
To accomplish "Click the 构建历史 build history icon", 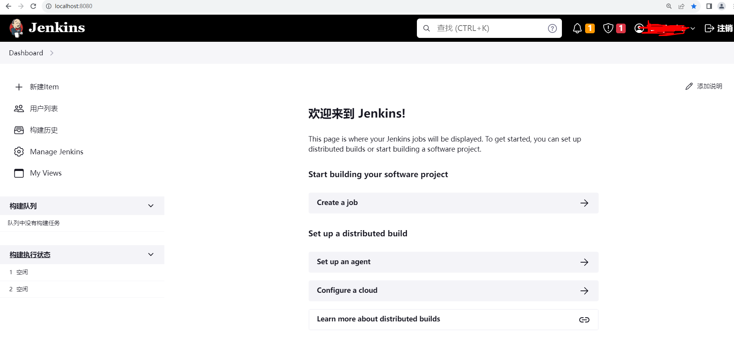I will pyautogui.click(x=19, y=130).
